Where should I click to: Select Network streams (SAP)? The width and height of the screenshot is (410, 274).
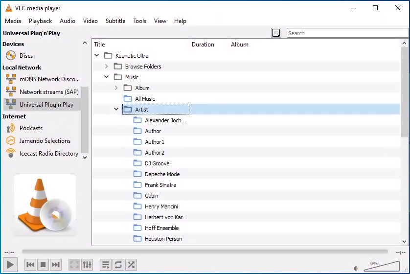42,92
